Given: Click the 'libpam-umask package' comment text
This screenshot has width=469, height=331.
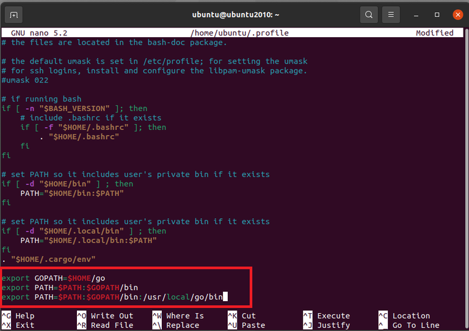Looking at the screenshot, I should (258, 71).
